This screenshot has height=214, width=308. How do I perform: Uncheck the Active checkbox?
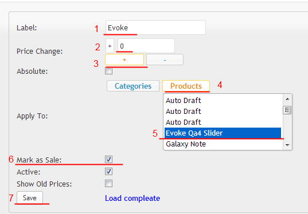(x=108, y=172)
